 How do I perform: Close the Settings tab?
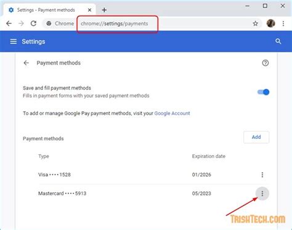tap(89, 10)
